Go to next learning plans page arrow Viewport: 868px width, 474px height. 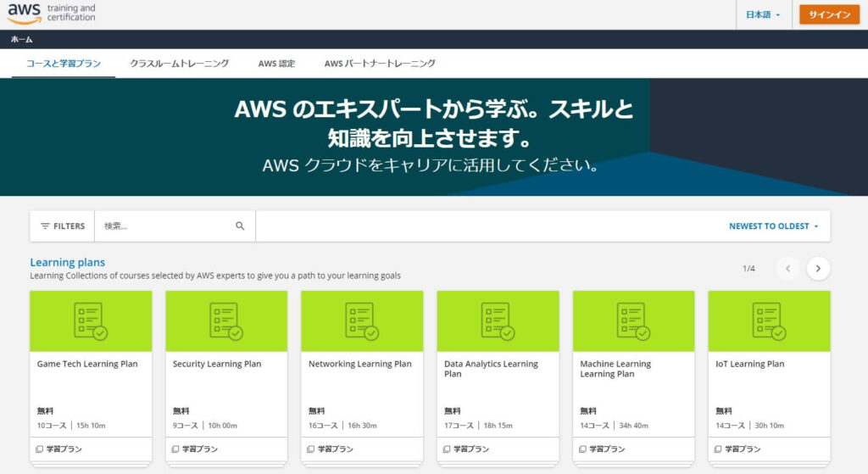(x=818, y=268)
